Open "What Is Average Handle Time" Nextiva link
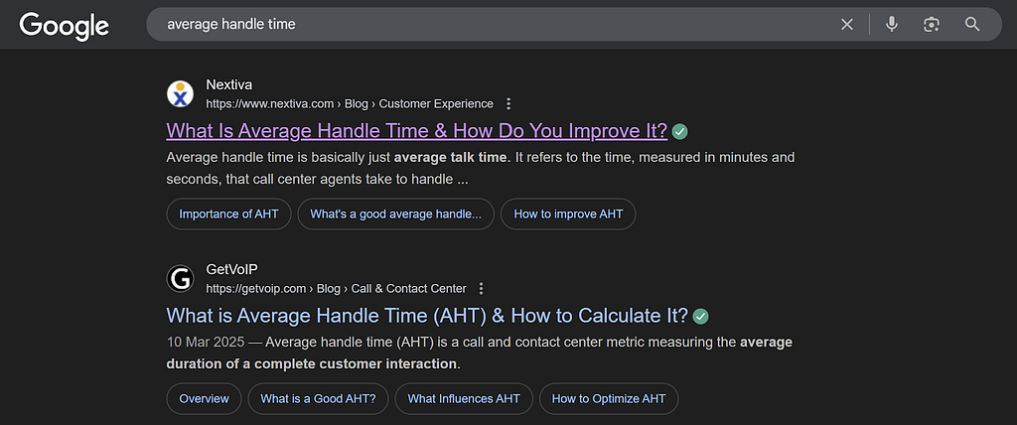Viewport: 1017px width, 425px height. click(x=417, y=131)
